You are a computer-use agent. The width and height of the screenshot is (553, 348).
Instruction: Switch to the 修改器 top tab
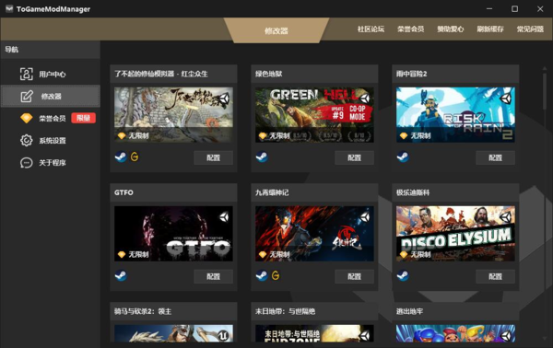coord(276,30)
